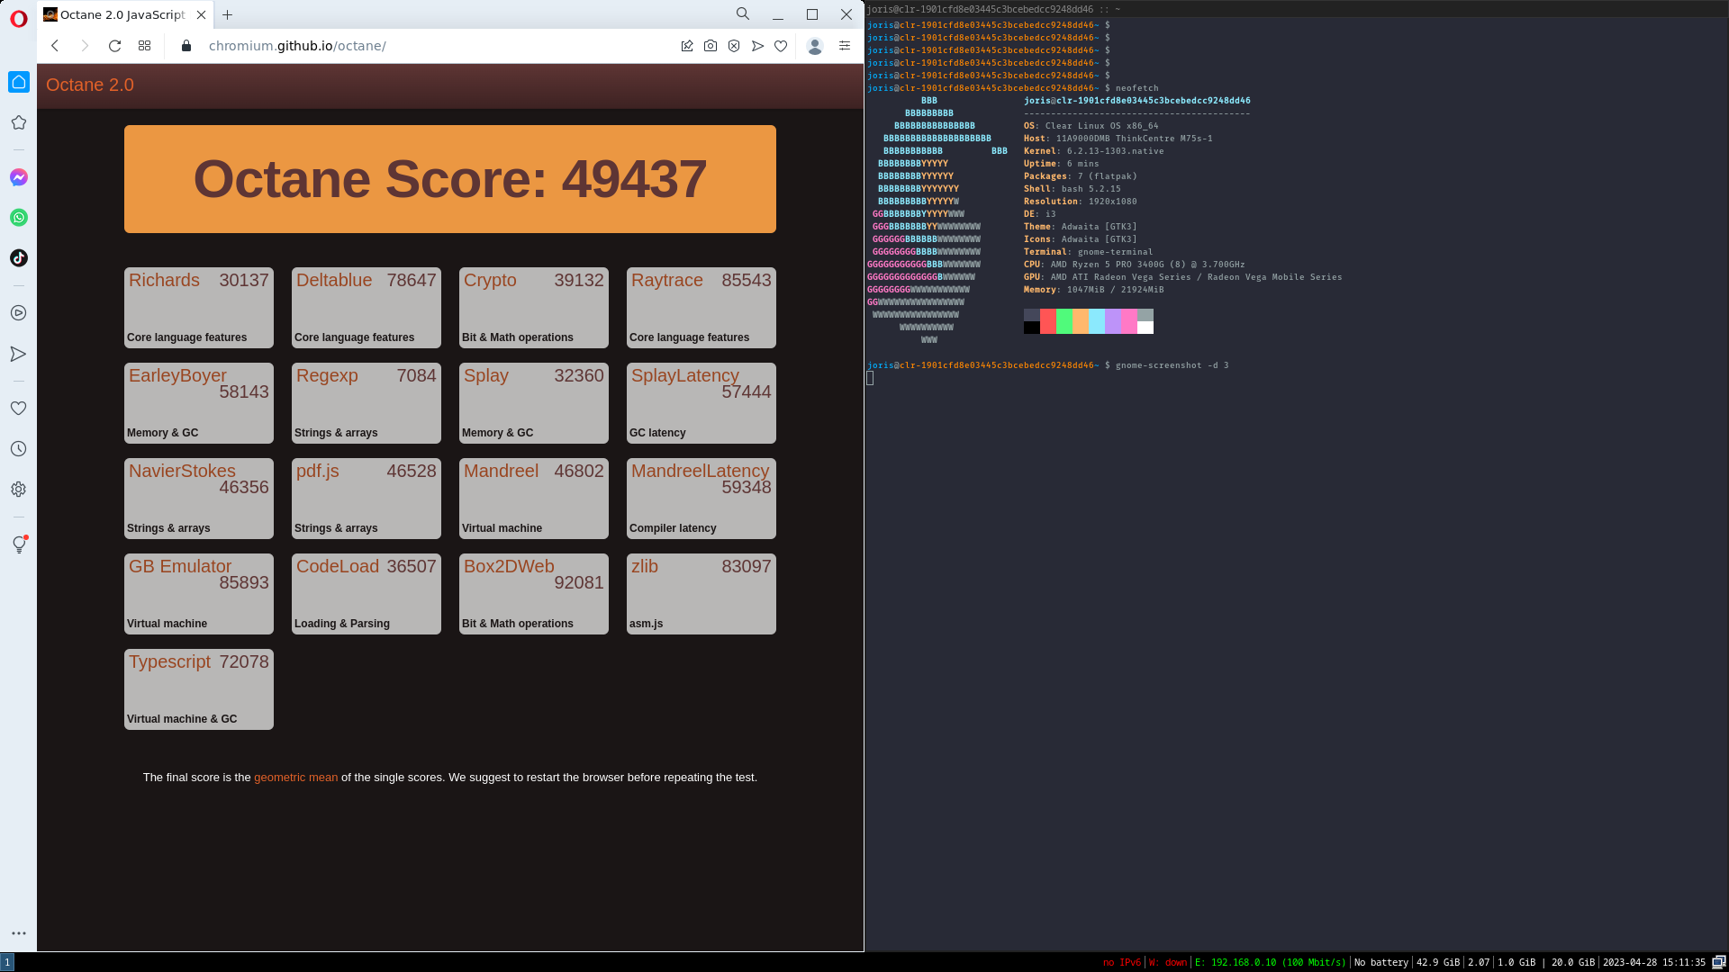Viewport: 1729px width, 972px height.
Task: Select the Octane 2.0 JavaScript tab
Action: click(x=125, y=14)
